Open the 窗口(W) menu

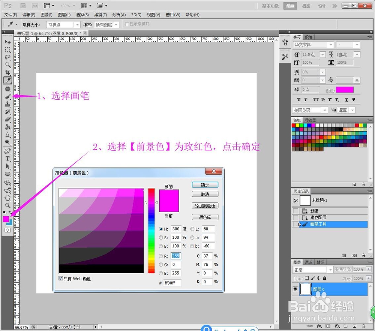[x=173, y=15]
